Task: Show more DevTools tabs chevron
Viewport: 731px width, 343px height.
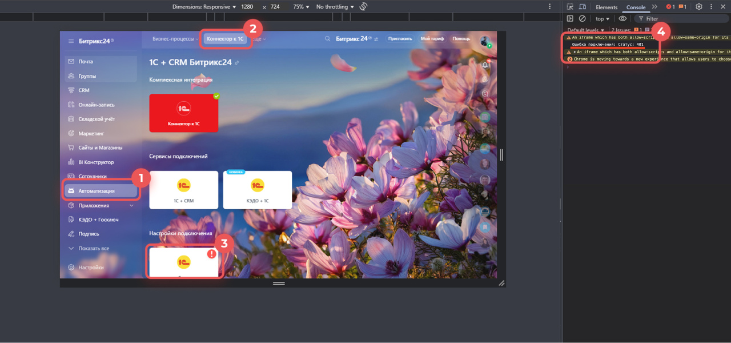Action: (x=654, y=7)
